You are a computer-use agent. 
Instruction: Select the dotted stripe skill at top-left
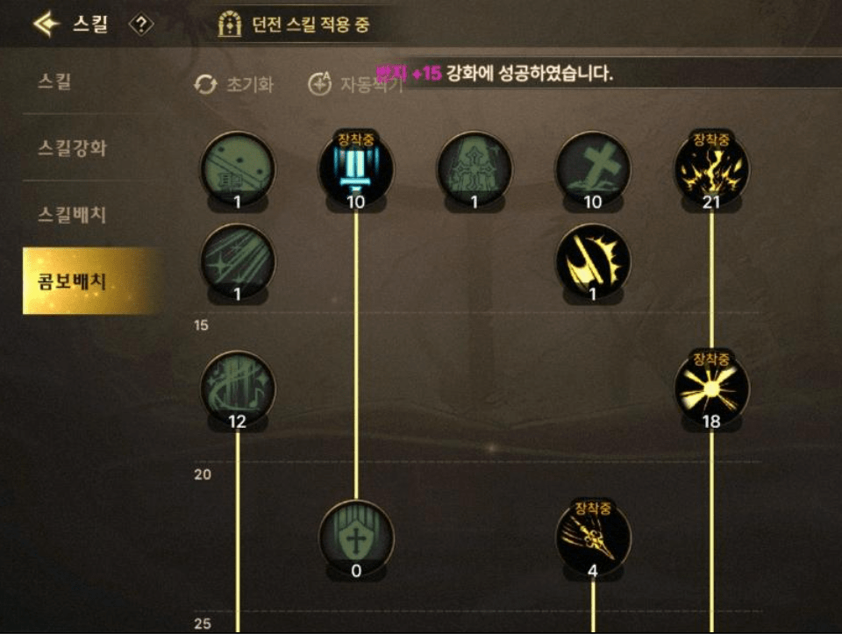tap(238, 169)
